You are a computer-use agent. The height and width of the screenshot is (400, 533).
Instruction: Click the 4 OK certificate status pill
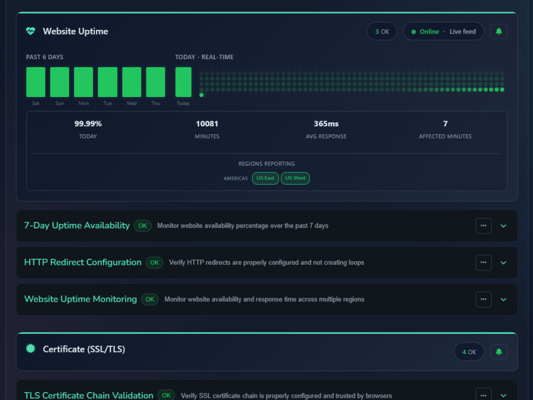(x=469, y=351)
